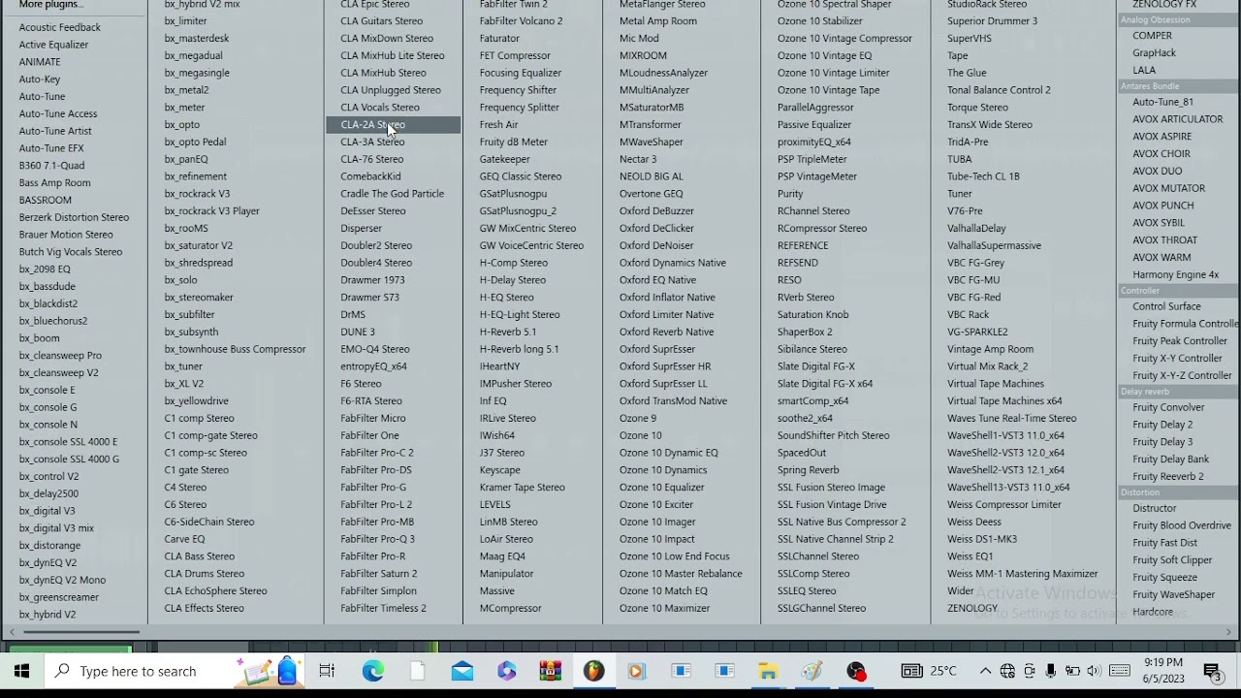The image size is (1241, 698).
Task: Open the touch keyboard tray icon
Action: pos(1120,671)
